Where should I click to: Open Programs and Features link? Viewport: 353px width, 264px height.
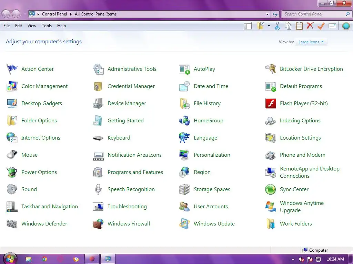click(135, 172)
